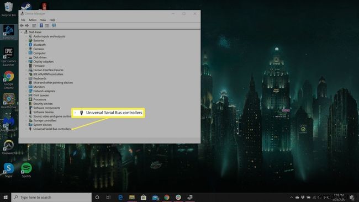Collapse the Stef-Razer root node
Viewport: 359px width, 202px height.
click(22, 32)
